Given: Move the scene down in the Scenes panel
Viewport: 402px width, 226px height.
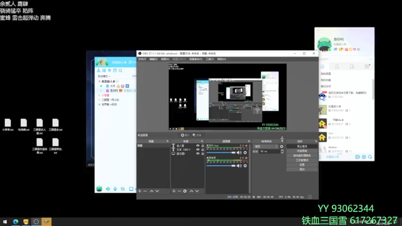Looking at the screenshot, I should click(157, 191).
